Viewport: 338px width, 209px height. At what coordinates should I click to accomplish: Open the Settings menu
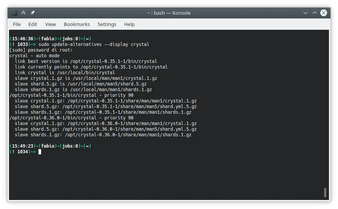pyautogui.click(x=107, y=24)
